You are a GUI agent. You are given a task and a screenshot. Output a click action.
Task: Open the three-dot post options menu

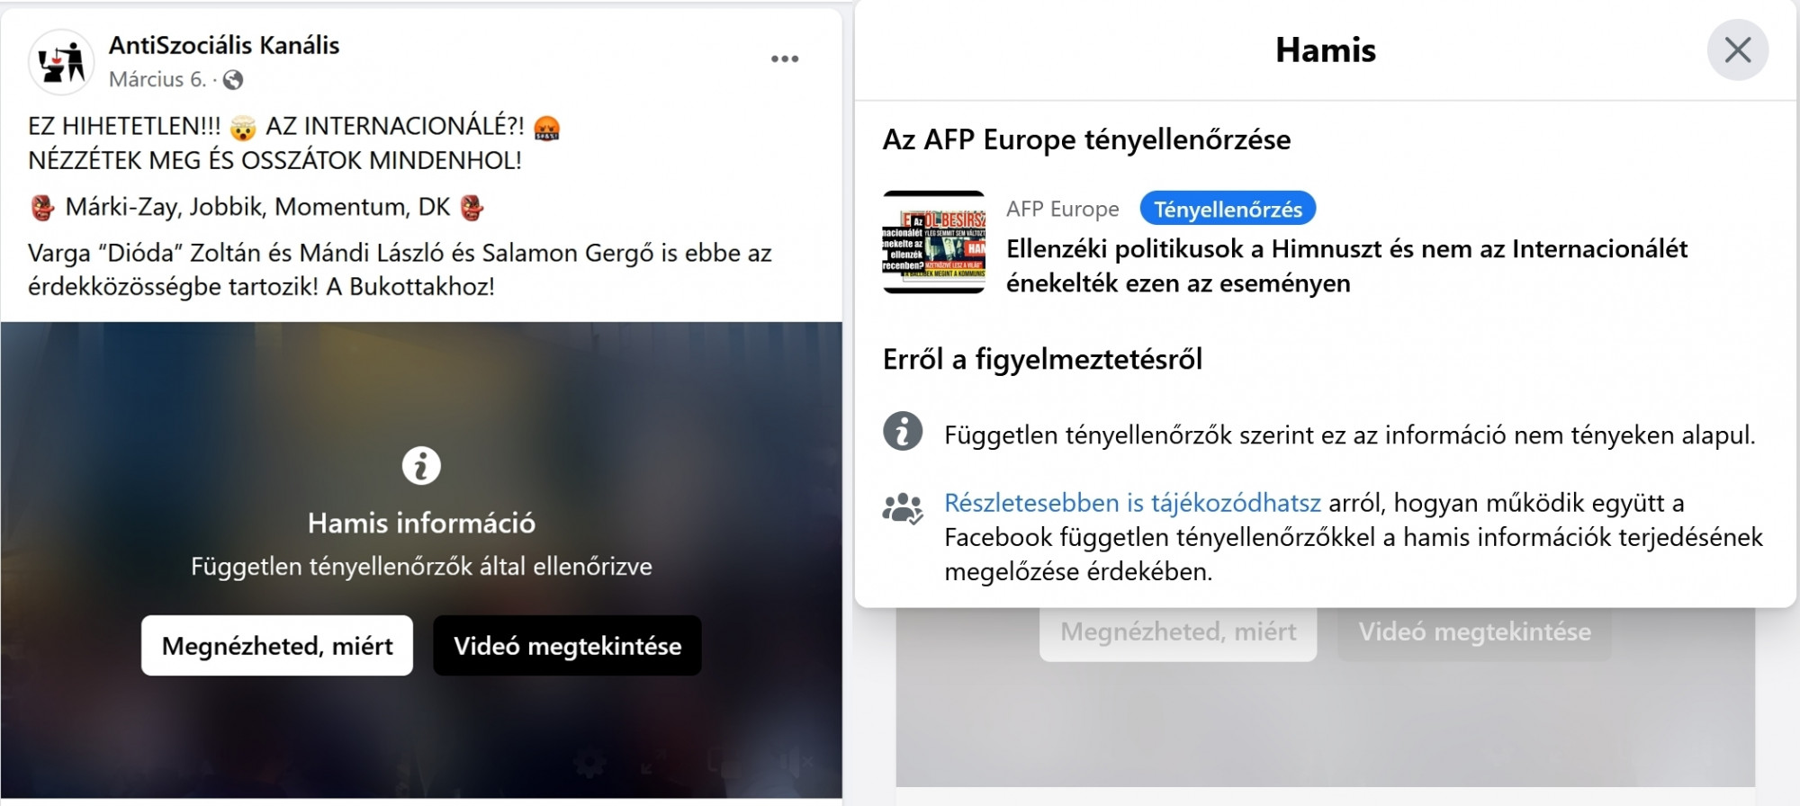[785, 59]
